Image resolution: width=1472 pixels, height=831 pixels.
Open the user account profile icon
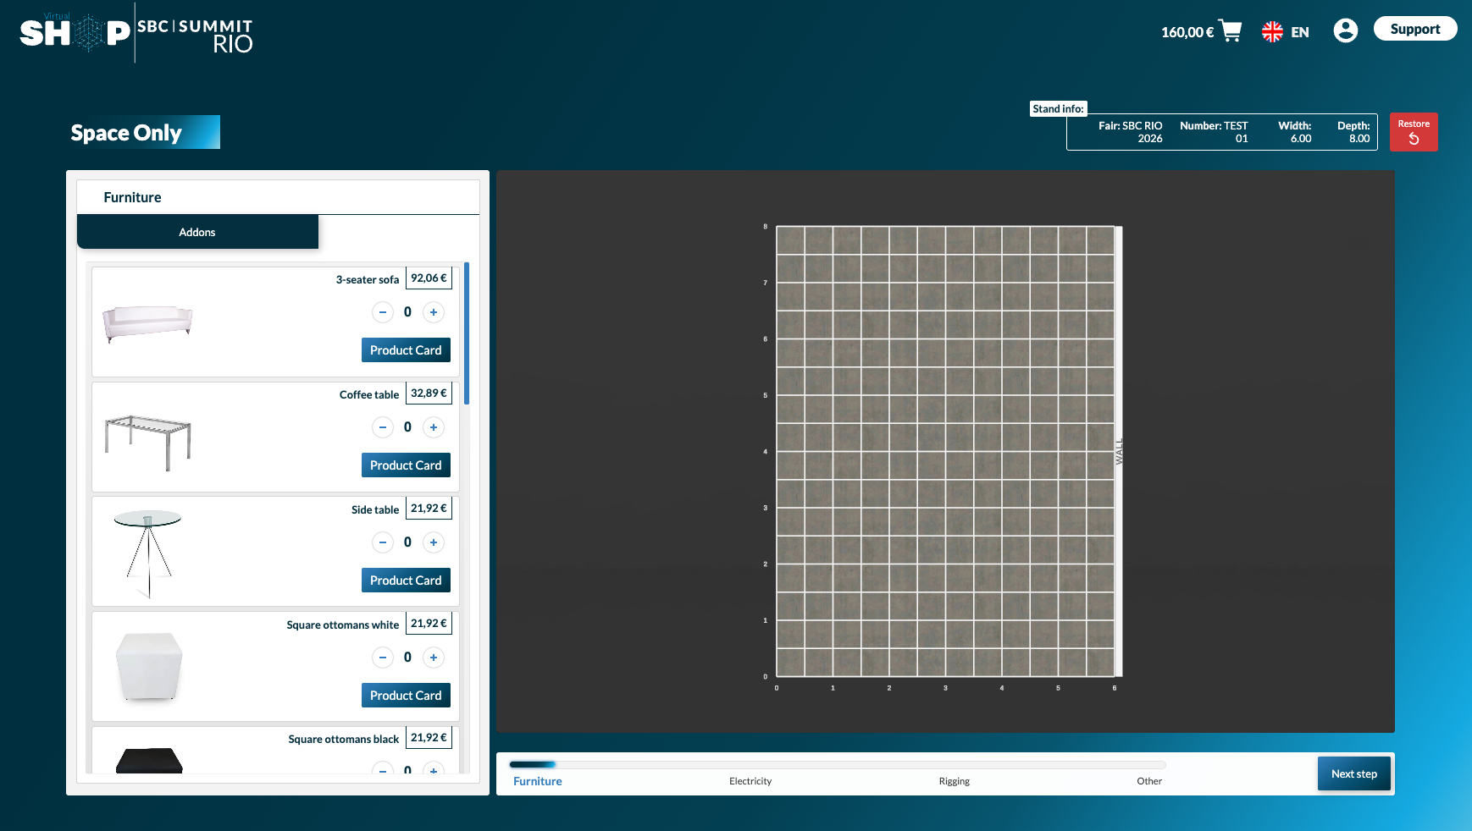[x=1345, y=31]
